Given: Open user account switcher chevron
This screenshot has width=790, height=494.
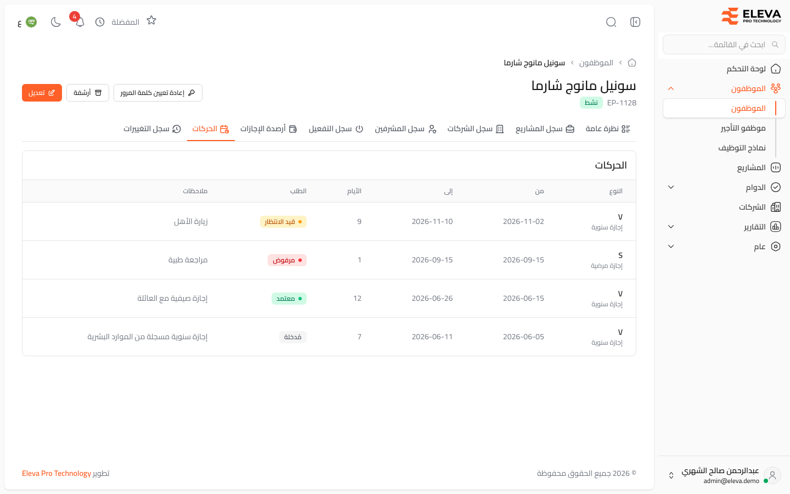Looking at the screenshot, I should (671, 475).
